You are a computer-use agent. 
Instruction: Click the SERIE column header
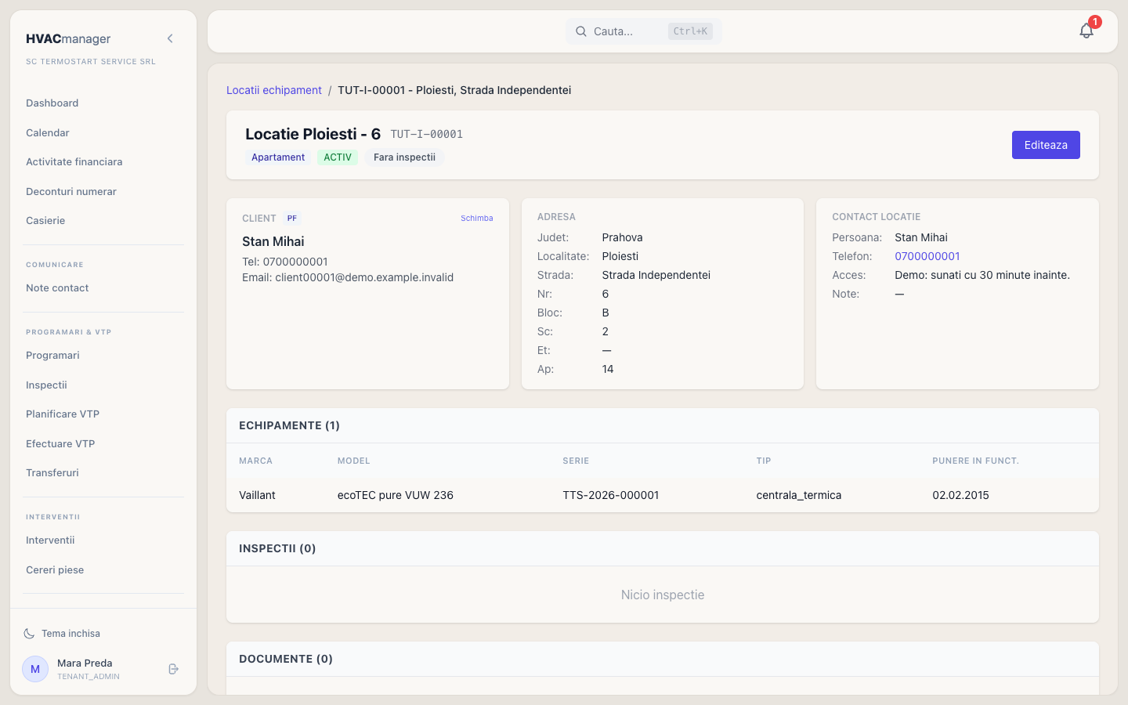click(x=576, y=461)
